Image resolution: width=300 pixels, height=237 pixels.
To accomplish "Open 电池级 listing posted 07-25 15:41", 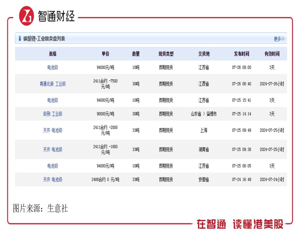I will click(x=53, y=100).
